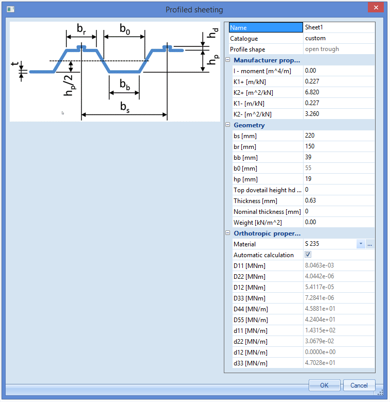390x402 pixels.
Task: Edit the Thickness value 0.63
Action: tap(339, 200)
